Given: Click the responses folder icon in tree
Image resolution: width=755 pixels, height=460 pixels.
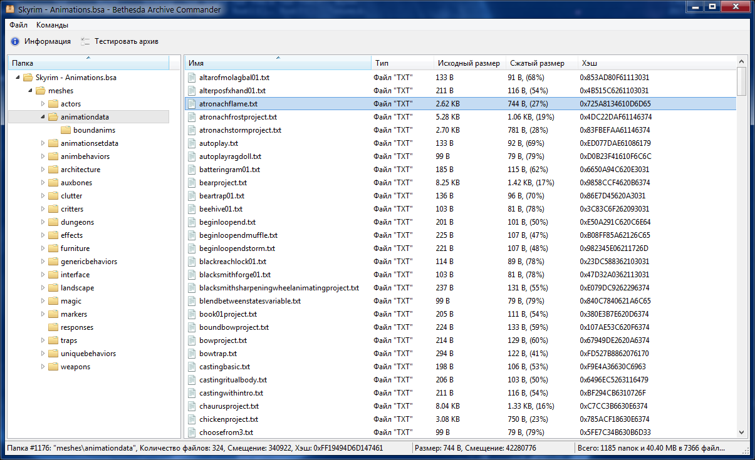Looking at the screenshot, I should tap(53, 327).
